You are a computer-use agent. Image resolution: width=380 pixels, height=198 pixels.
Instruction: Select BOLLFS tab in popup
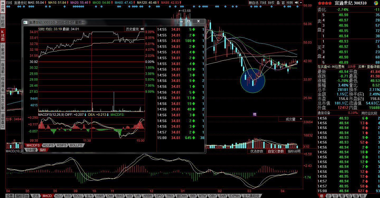(x=76, y=145)
